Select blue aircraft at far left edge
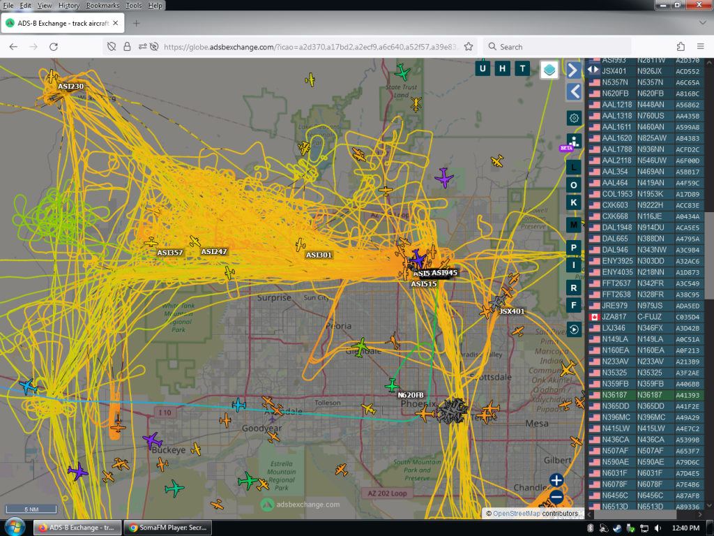 [29, 386]
